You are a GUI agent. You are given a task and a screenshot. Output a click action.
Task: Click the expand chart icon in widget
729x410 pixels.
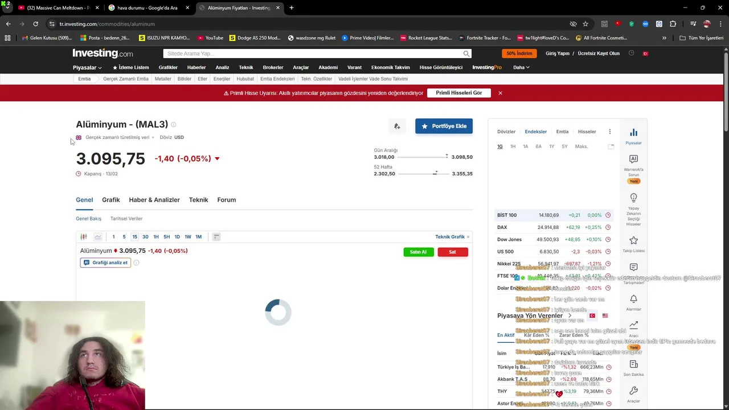(x=611, y=146)
